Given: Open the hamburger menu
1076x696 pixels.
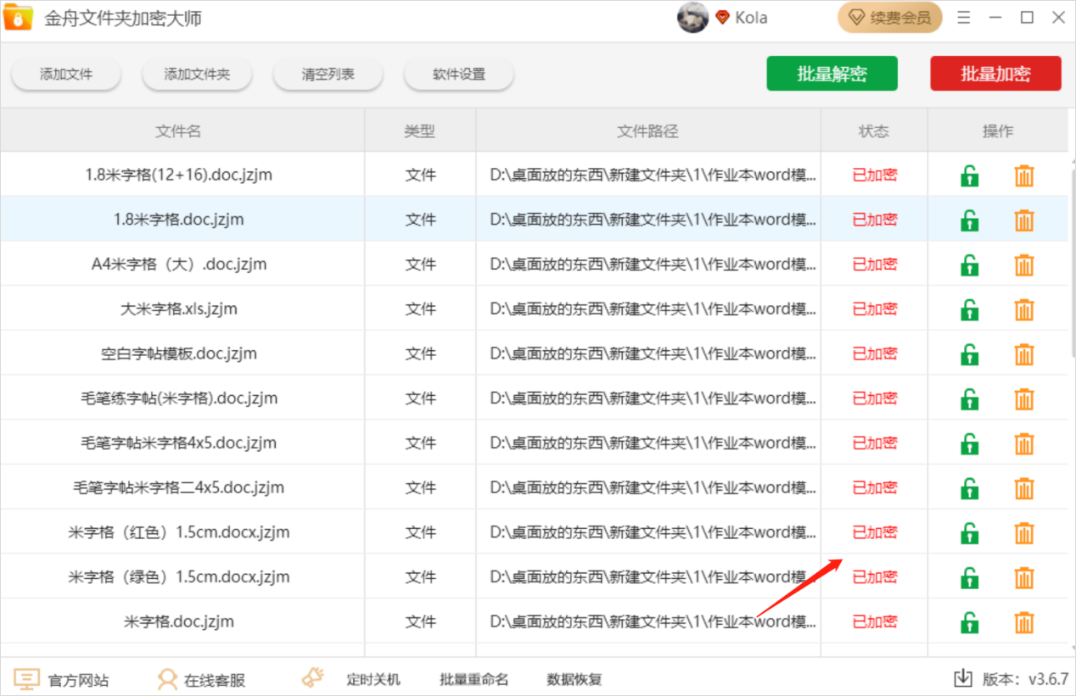Looking at the screenshot, I should click(x=963, y=16).
